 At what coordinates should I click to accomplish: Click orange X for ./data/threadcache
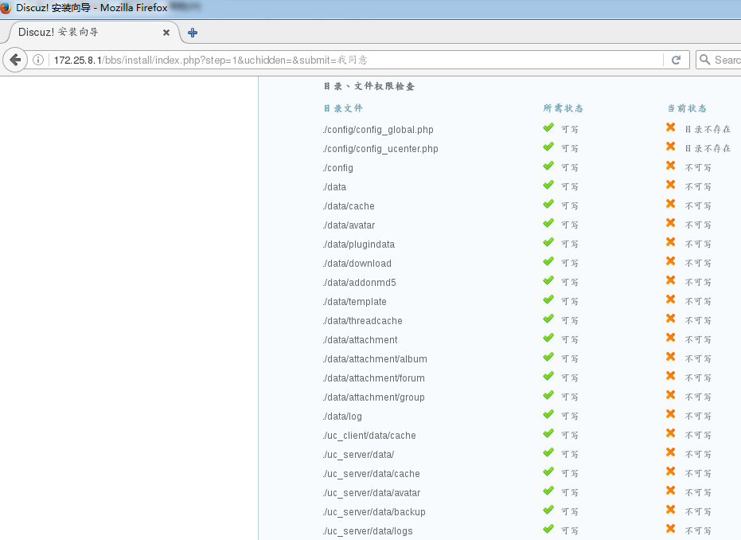[x=670, y=319]
